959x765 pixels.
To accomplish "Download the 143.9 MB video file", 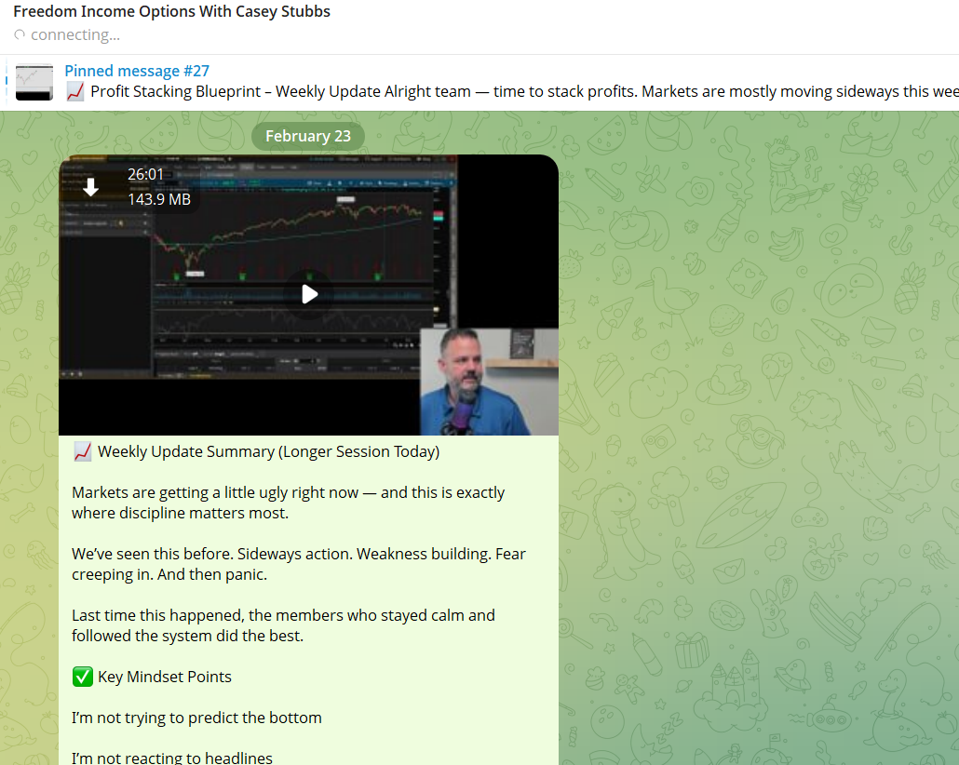I will coord(91,186).
